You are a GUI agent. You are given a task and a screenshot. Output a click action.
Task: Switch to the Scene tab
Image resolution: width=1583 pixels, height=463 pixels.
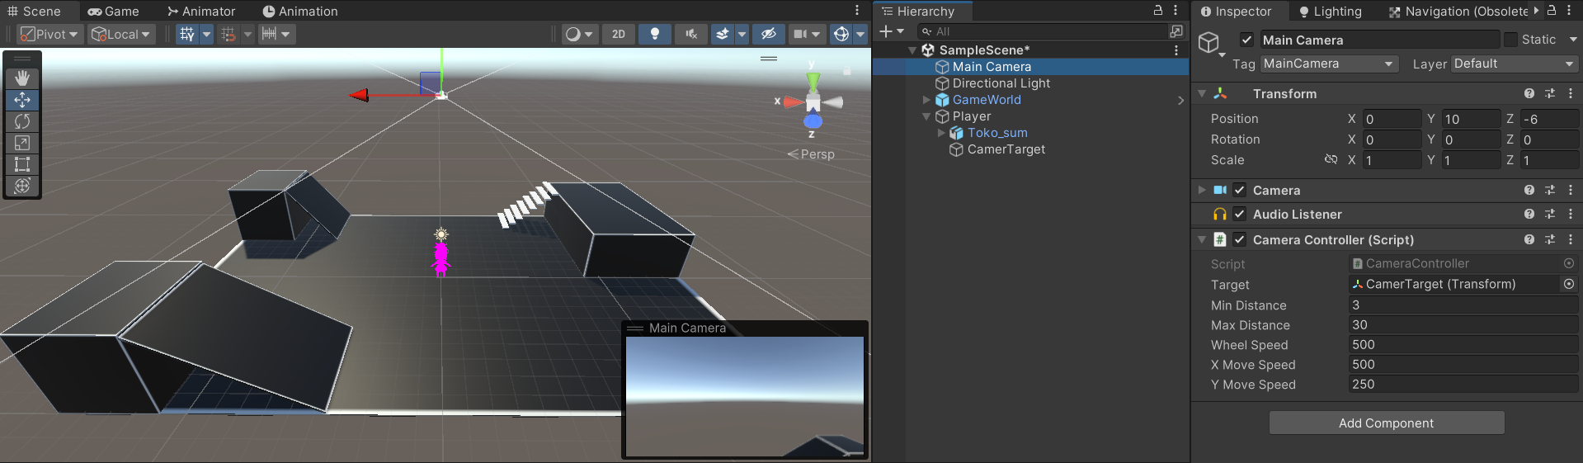pyautogui.click(x=35, y=11)
